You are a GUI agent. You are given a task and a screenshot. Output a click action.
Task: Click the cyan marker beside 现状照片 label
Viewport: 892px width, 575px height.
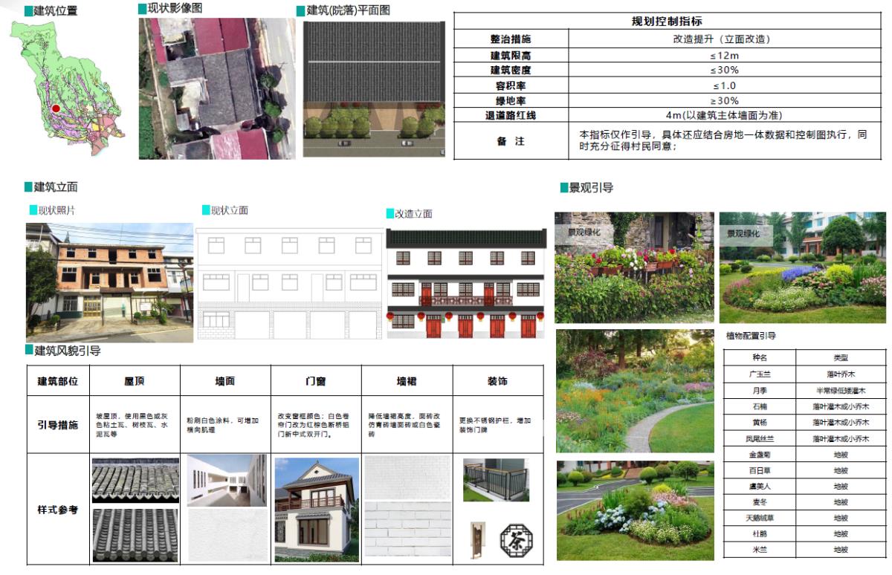coord(33,211)
